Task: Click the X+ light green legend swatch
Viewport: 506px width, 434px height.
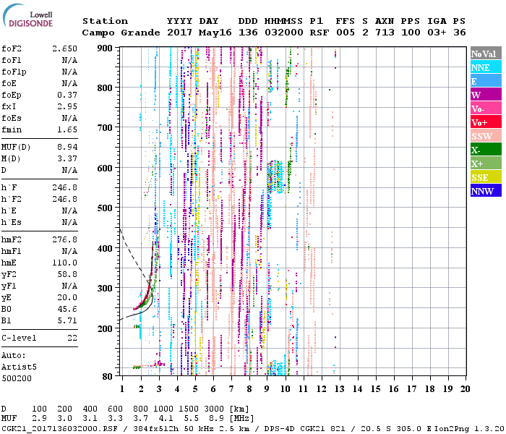Action: tap(484, 163)
